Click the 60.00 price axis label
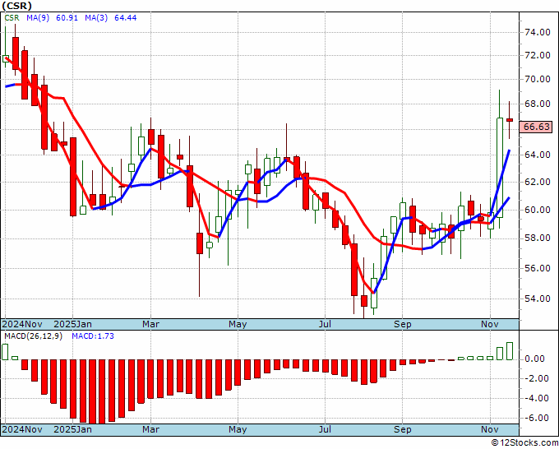The image size is (559, 449). pos(538,210)
